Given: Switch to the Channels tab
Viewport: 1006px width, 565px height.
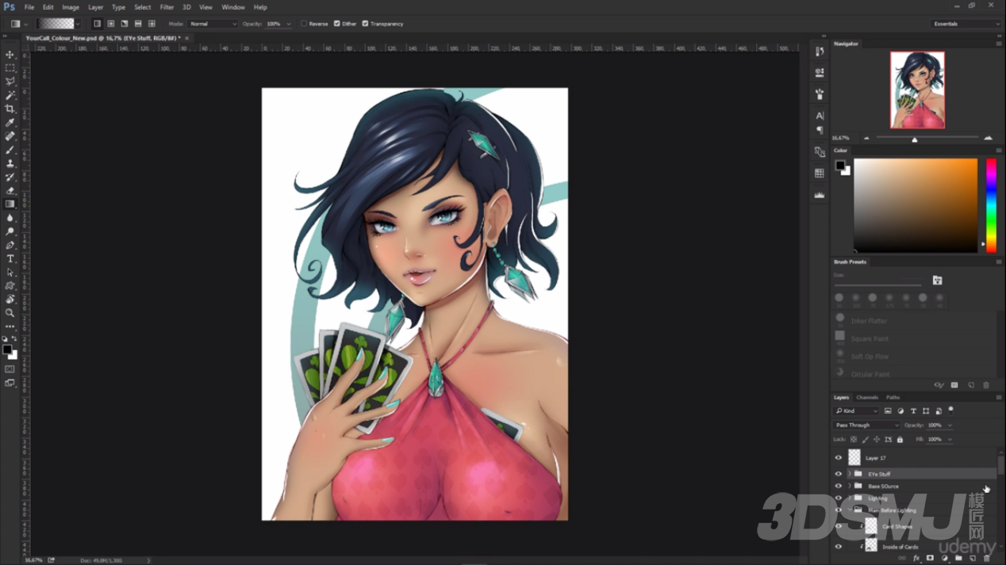Looking at the screenshot, I should (x=867, y=397).
